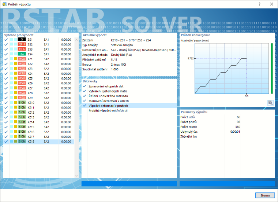Select the KZ16 row label
Viewport: 278px width, 202px height.
(31, 132)
